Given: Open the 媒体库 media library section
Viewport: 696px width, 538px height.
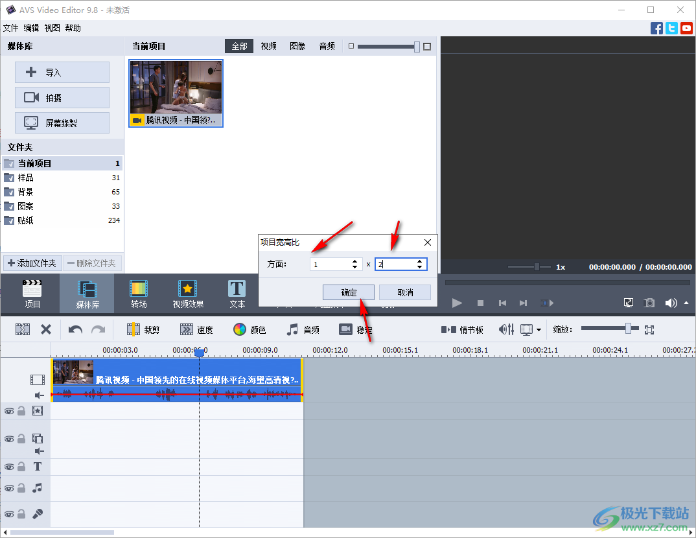Looking at the screenshot, I should (87, 294).
